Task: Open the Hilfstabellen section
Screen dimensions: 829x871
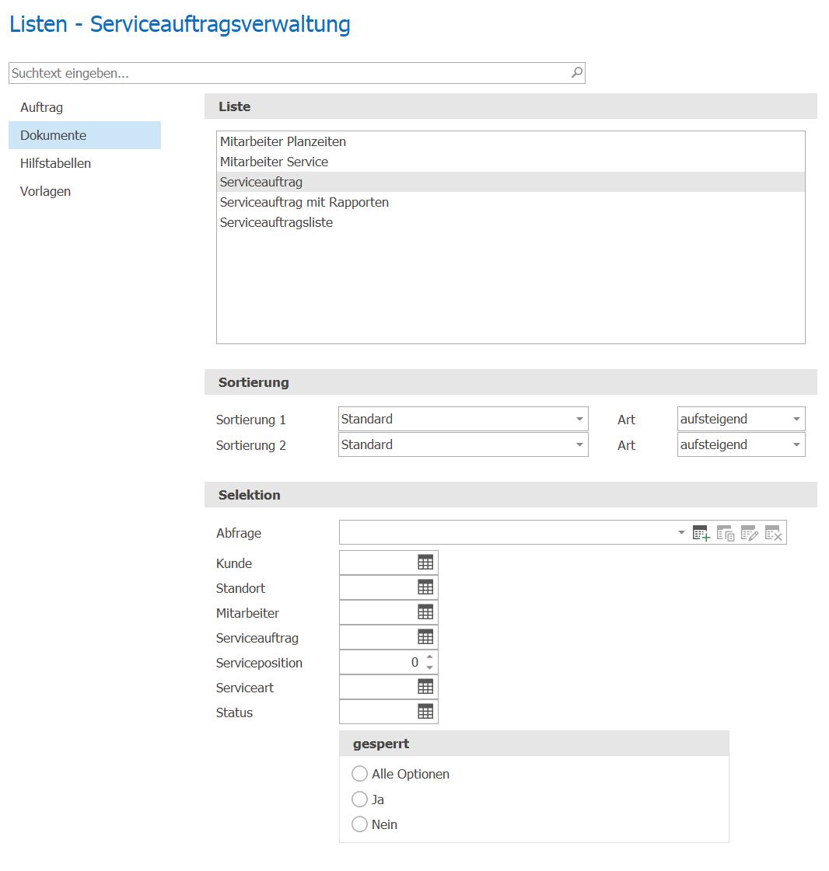Action: (85, 163)
